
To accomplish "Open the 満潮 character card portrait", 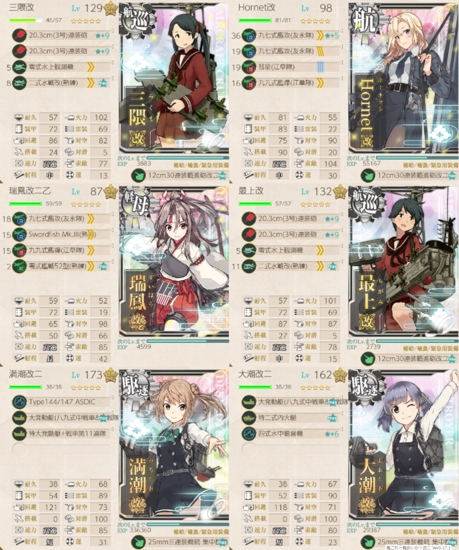I will tap(174, 445).
